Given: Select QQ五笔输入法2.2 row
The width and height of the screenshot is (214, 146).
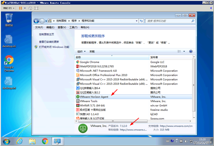Looking at the screenshot, I should (x=134, y=92).
